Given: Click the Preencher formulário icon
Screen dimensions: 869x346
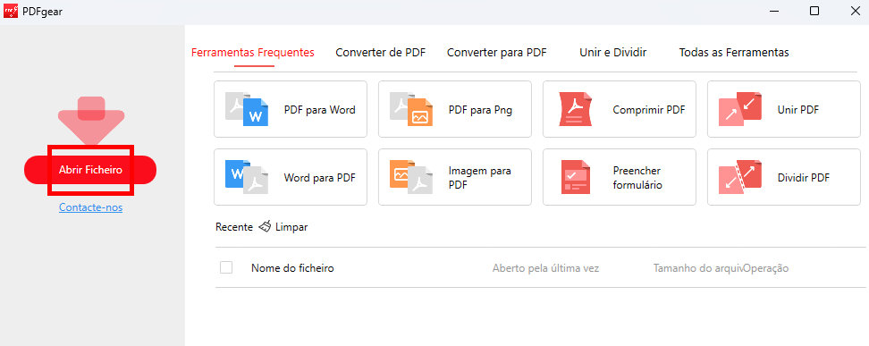Looking at the screenshot, I should 576,177.
